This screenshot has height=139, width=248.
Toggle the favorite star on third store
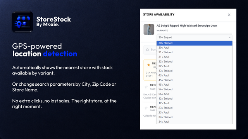coord(146,108)
